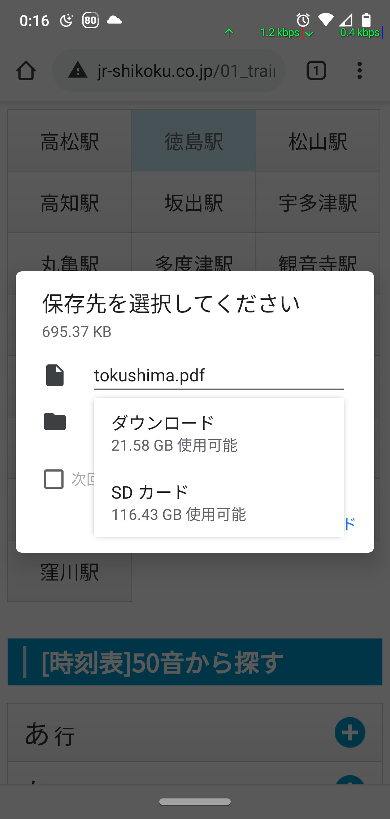The width and height of the screenshot is (390, 819).
Task: Open the 松山駅 timetable link
Action: coord(318,141)
